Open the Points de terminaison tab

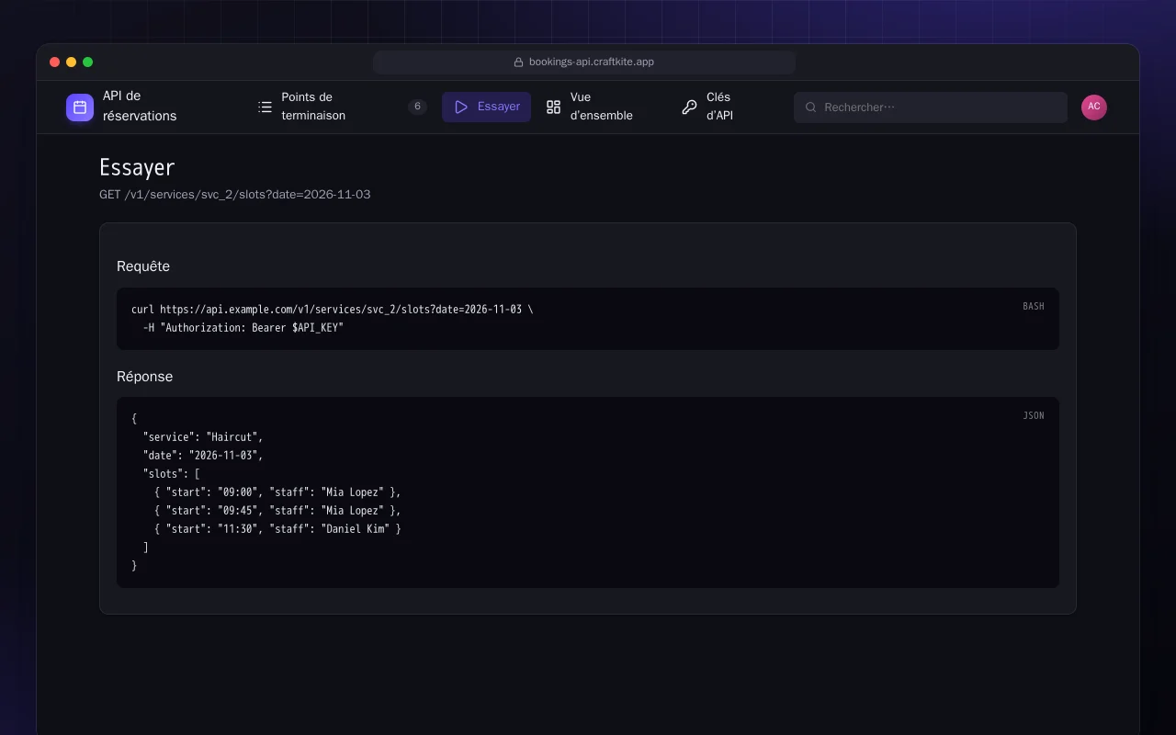click(x=342, y=107)
